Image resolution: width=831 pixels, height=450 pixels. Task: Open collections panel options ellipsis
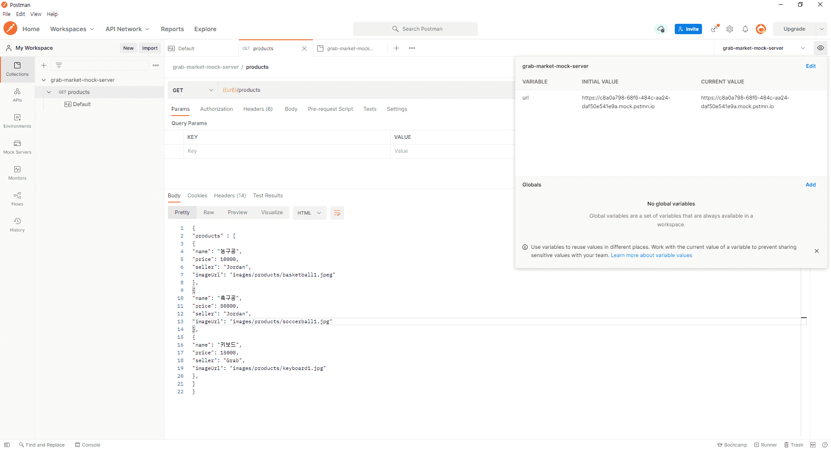pyautogui.click(x=156, y=65)
